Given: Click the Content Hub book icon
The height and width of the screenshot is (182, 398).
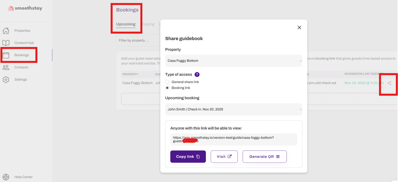Looking at the screenshot, I should tap(6, 43).
